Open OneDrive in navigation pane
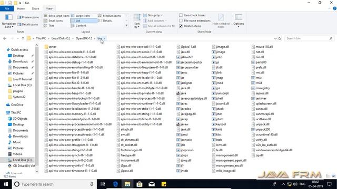The width and height of the screenshot is (337, 189). (x=15, y=105)
